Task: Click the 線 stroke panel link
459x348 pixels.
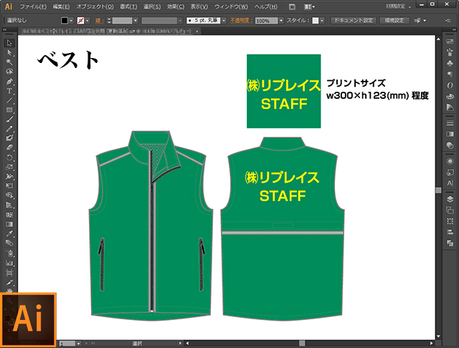Action: 99,21
